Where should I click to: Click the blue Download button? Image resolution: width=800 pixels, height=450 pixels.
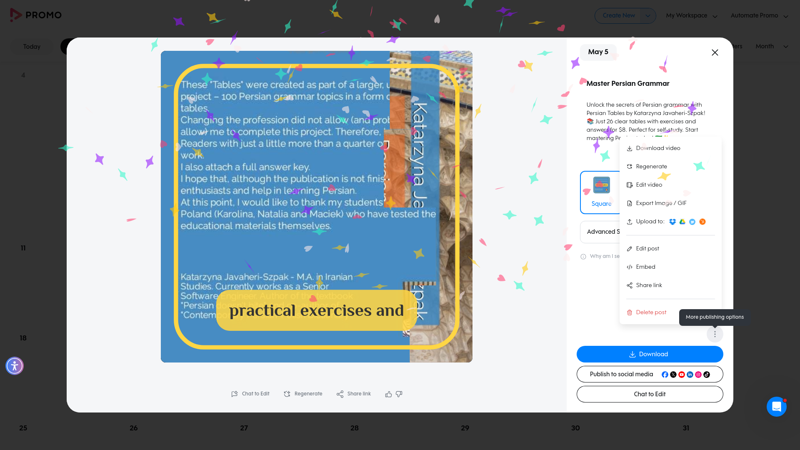[650, 354]
